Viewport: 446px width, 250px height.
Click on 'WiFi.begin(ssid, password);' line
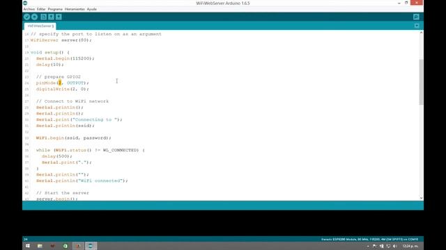coord(74,138)
